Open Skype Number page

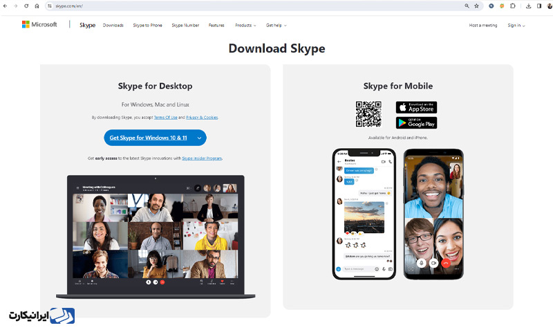pos(185,26)
